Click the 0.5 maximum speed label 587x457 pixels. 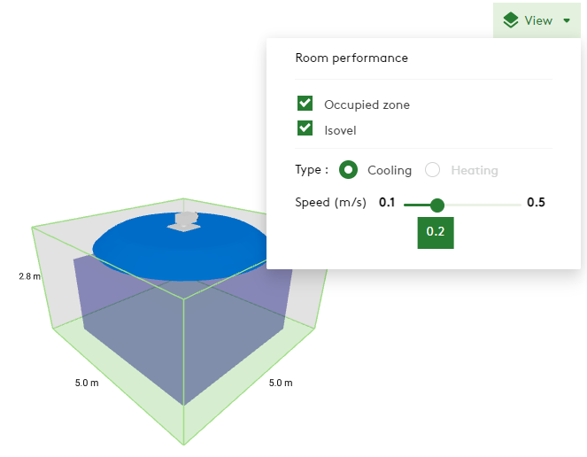point(536,202)
